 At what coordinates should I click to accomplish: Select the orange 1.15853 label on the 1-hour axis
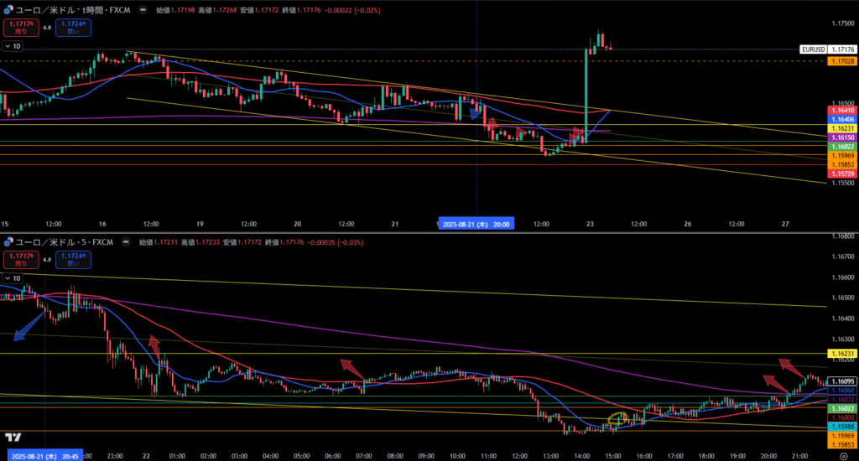coord(842,165)
